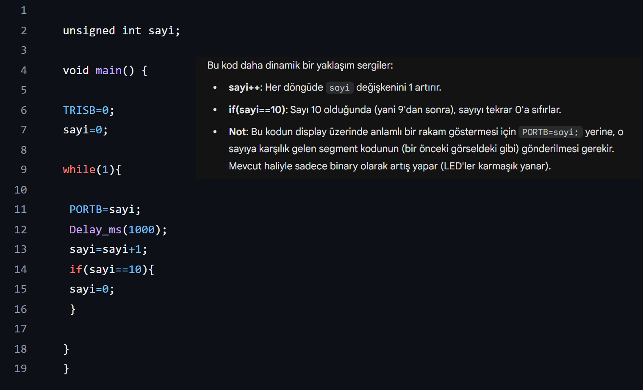The width and height of the screenshot is (643, 390).
Task: Click the 'if(sayi==10){' condition
Action: [x=112, y=269]
